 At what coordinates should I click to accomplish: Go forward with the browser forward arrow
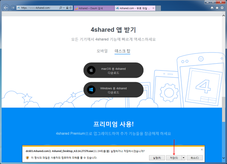[x=13, y=8]
